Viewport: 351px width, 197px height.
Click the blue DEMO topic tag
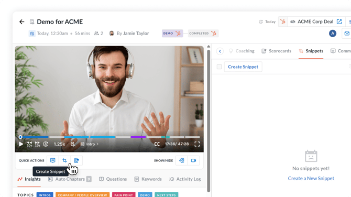(x=145, y=195)
